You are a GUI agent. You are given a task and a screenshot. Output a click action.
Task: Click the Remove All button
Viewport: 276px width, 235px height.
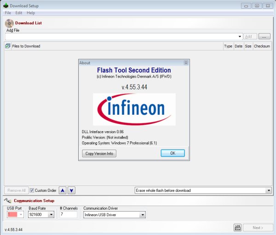pos(17,190)
